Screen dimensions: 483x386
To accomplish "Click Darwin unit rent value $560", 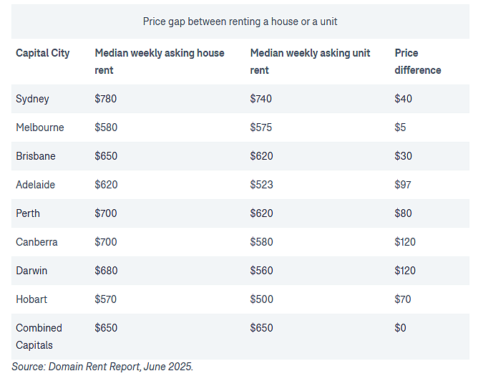I will click(261, 271).
